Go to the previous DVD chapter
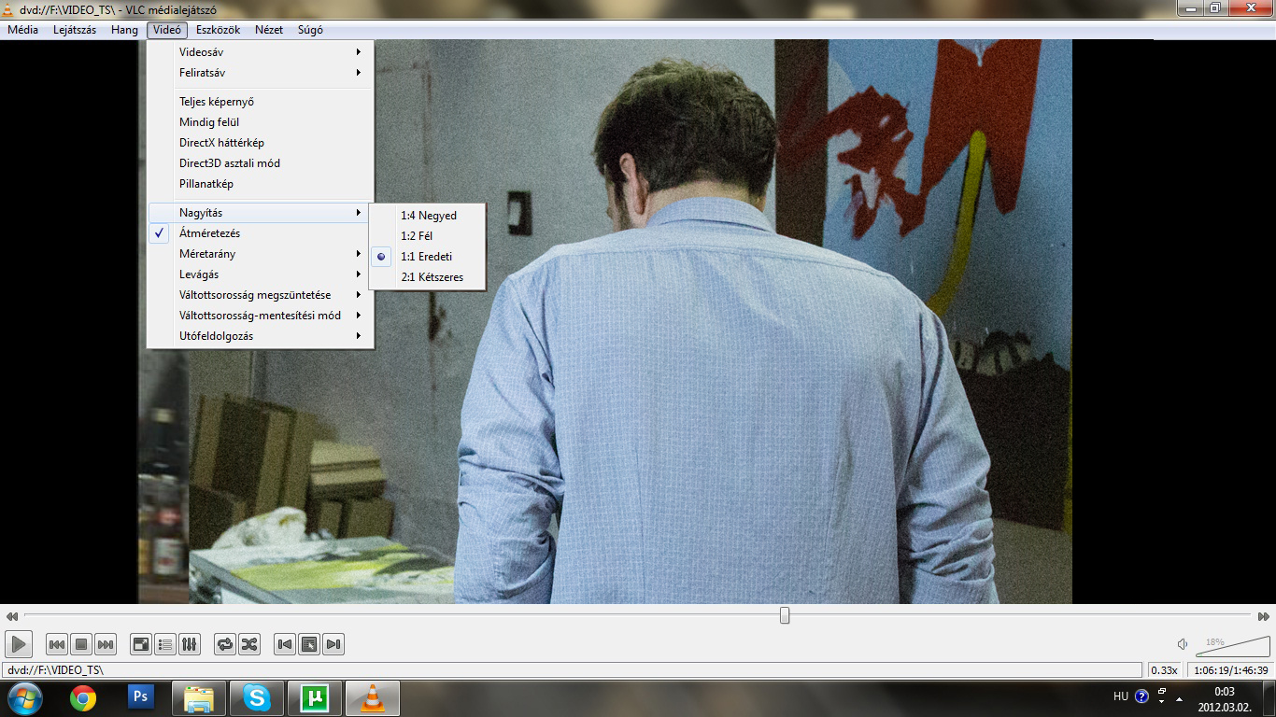1276x717 pixels. tap(285, 644)
